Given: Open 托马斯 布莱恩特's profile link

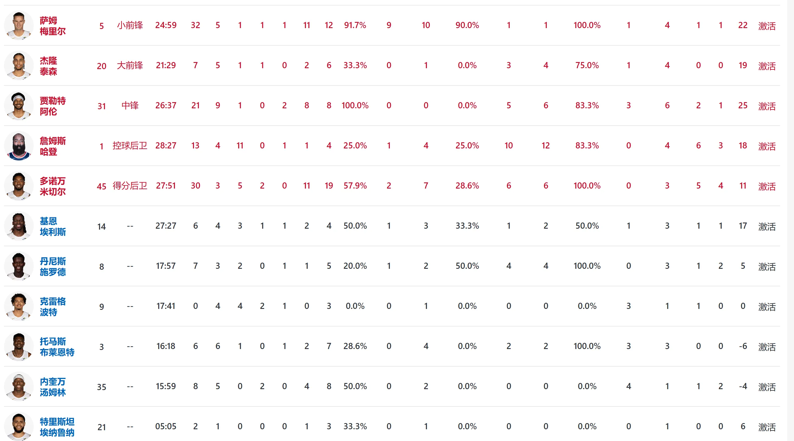Looking at the screenshot, I should click(57, 347).
